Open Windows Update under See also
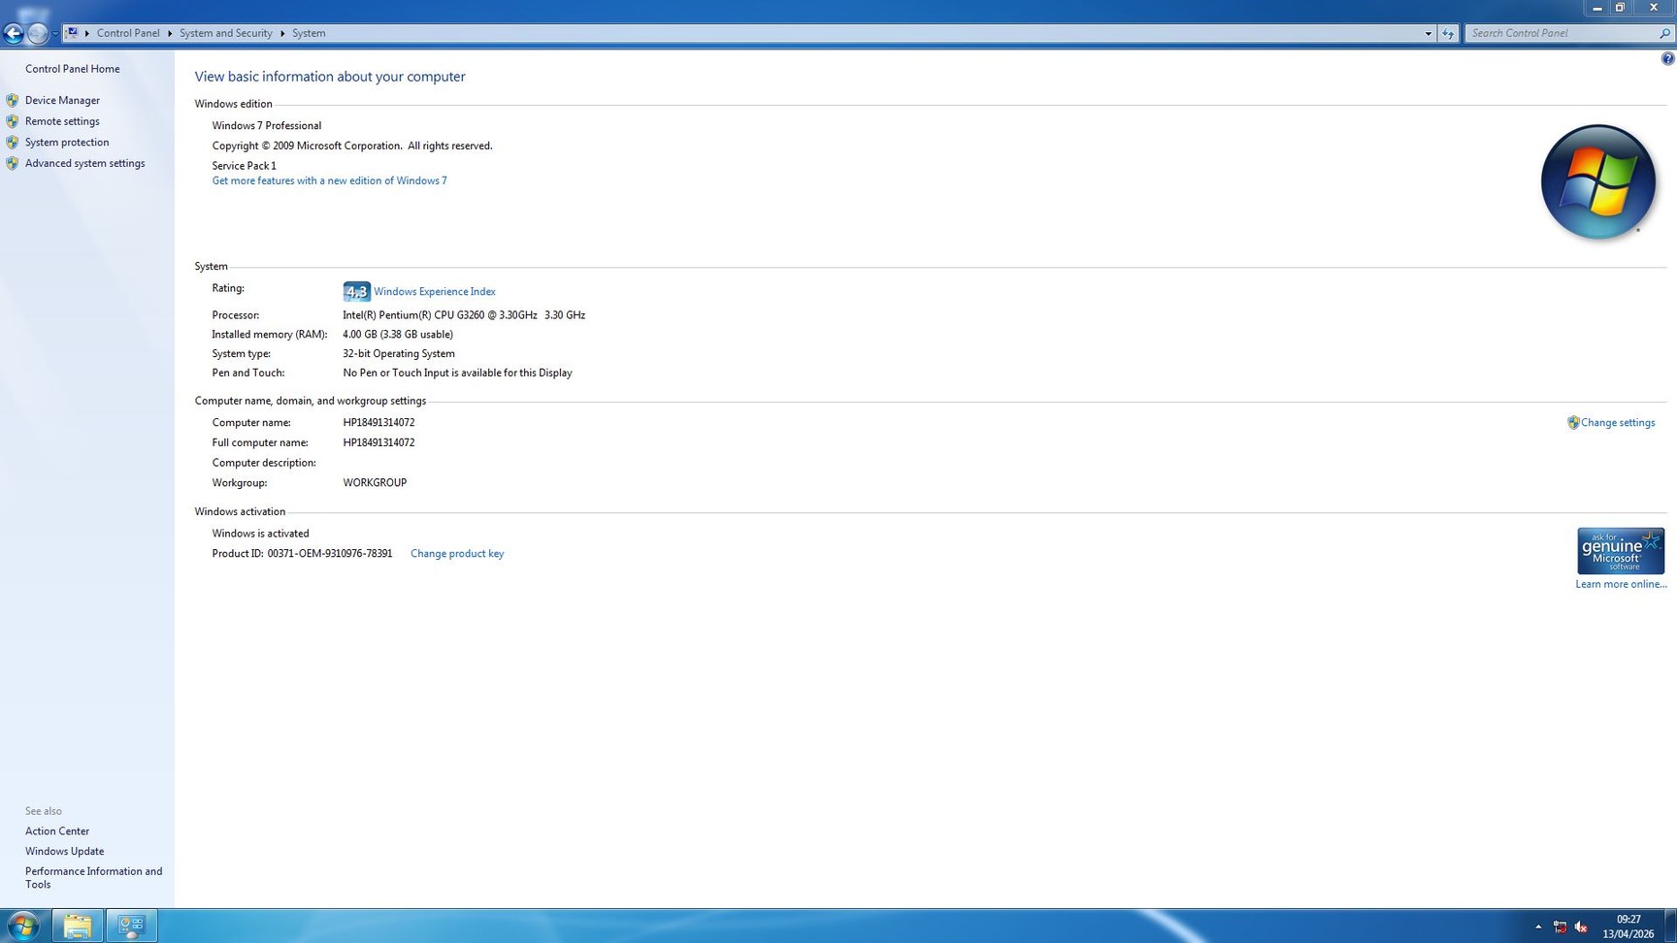The image size is (1677, 943). tap(64, 851)
